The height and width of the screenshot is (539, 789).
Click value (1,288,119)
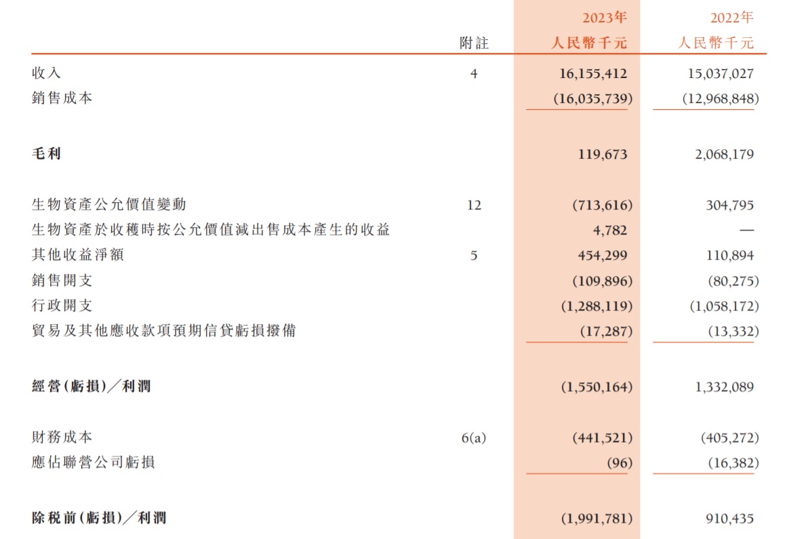(596, 306)
